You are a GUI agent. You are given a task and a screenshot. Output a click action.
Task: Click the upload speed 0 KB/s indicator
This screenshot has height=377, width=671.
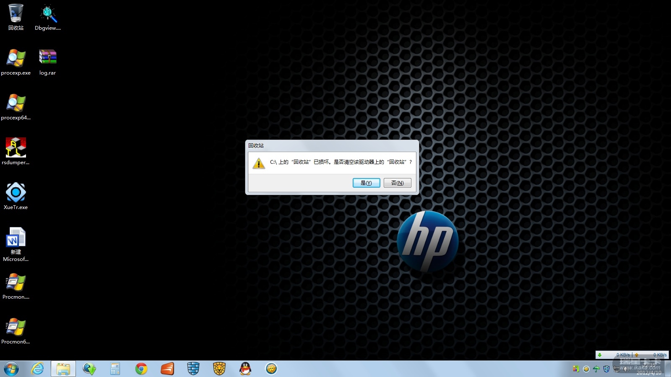(x=650, y=355)
